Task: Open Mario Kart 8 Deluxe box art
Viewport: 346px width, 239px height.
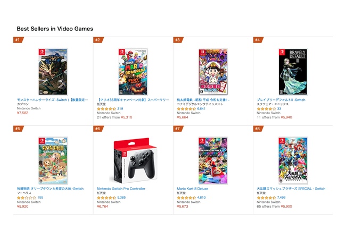Action: [x=213, y=160]
